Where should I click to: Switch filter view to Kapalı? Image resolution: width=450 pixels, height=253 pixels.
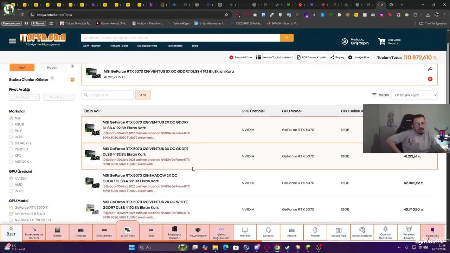[52, 67]
